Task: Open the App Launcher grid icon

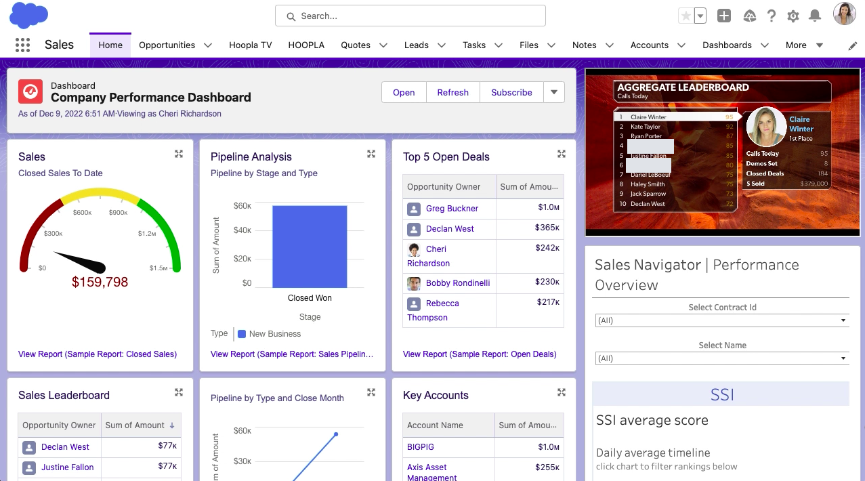Action: 22,45
